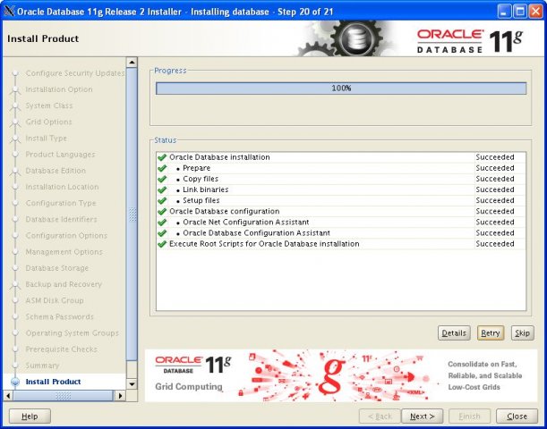
Task: Select the Configure Security Updates step
Action: [75, 73]
